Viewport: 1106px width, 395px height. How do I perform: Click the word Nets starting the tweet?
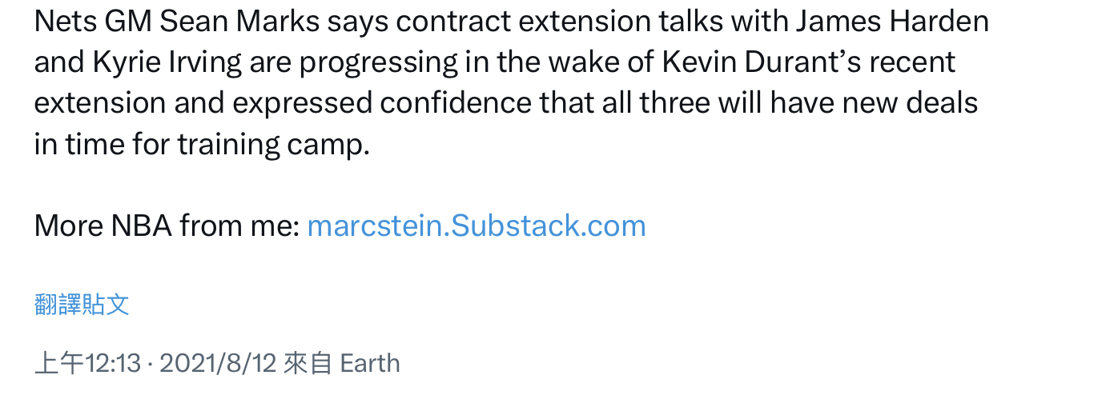(x=65, y=22)
